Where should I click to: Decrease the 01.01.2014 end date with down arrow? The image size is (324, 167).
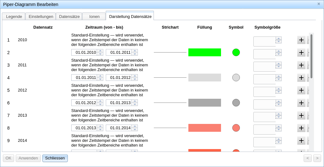pos(134,130)
